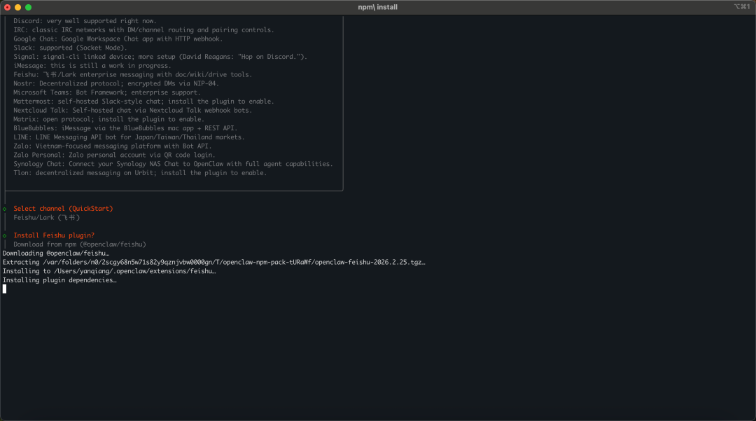Click the 'Slack: supported (Socket Mode)' line
Screen dimensions: 756x421
pyautogui.click(x=71, y=48)
